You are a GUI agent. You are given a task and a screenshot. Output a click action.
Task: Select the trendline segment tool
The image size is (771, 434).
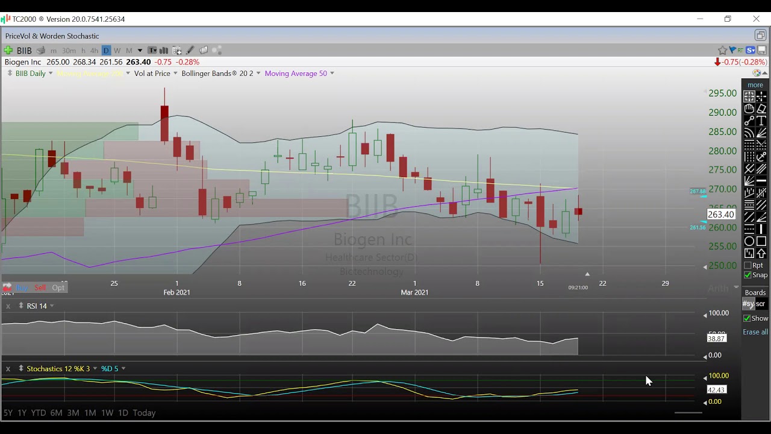pos(749,121)
